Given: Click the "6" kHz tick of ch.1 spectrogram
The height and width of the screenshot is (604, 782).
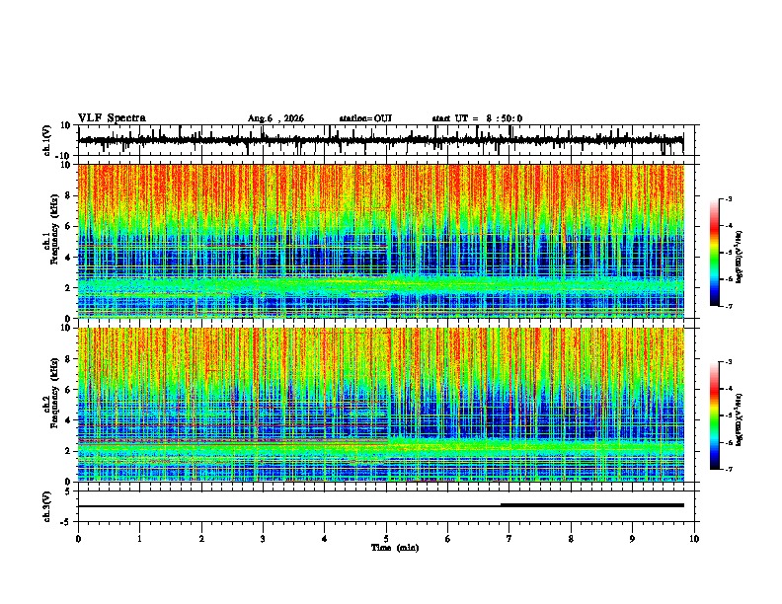Looking at the screenshot, I should (x=68, y=226).
